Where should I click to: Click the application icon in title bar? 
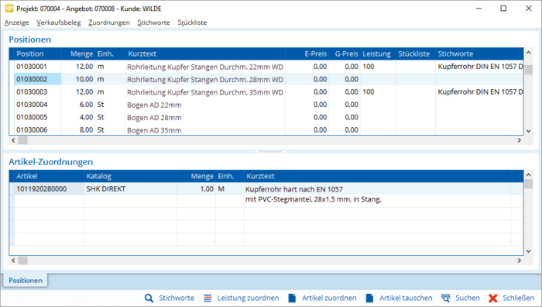[9, 9]
